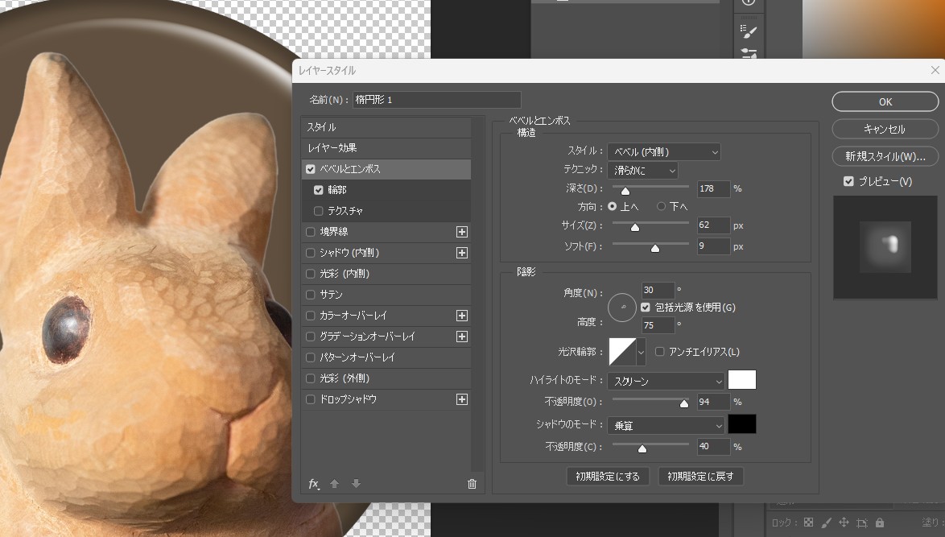Image resolution: width=945 pixels, height=537 pixels.
Task: Click the move effect down arrow
Action: click(356, 484)
